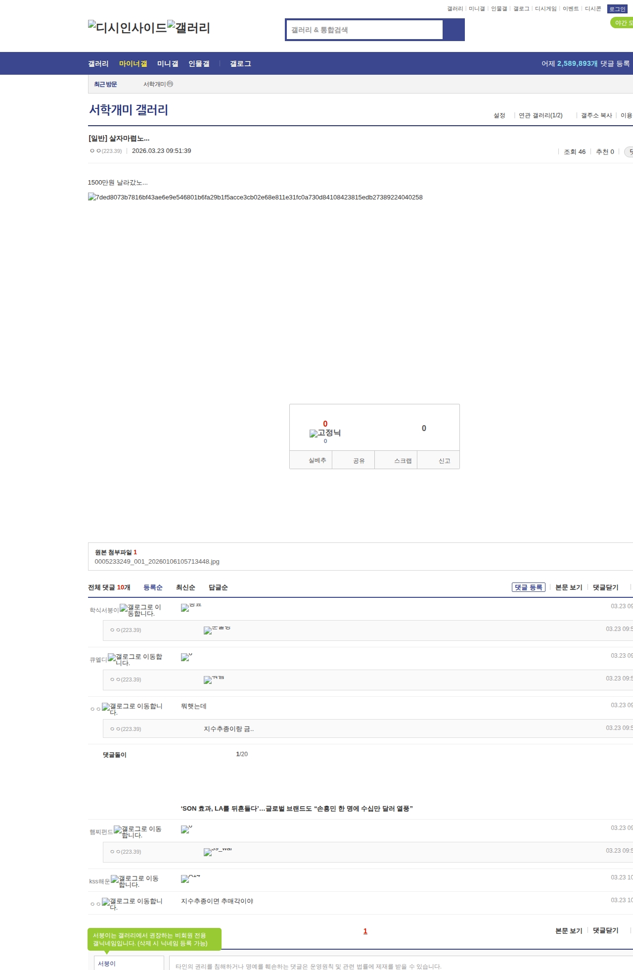
Task: Collapse comments with top 댓글닫기
Action: [605, 587]
